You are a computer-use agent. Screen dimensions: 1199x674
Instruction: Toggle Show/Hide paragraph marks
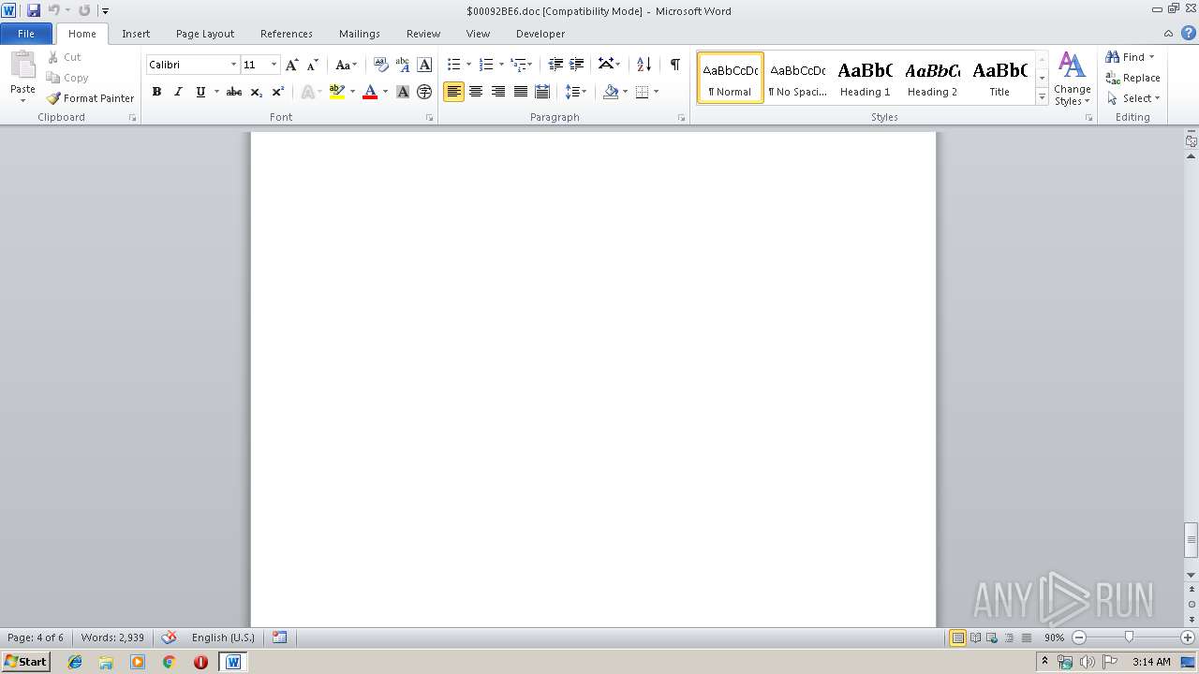[674, 65]
